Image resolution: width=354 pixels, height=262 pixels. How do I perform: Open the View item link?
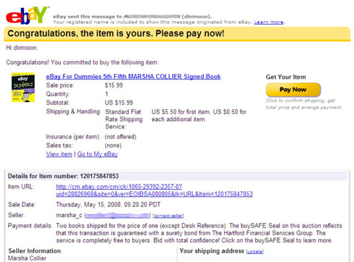tap(59, 154)
